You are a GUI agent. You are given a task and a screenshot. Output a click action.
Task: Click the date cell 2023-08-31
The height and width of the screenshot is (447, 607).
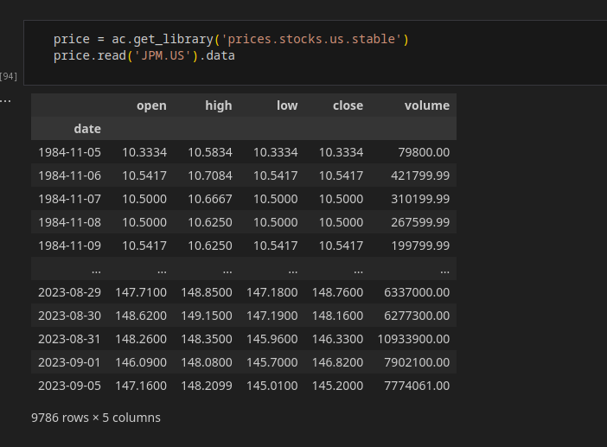[x=70, y=339]
